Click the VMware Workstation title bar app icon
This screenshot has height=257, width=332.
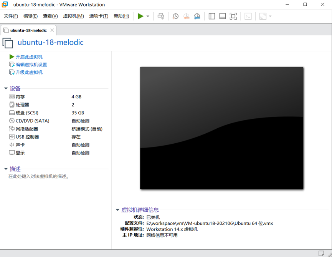(5, 5)
